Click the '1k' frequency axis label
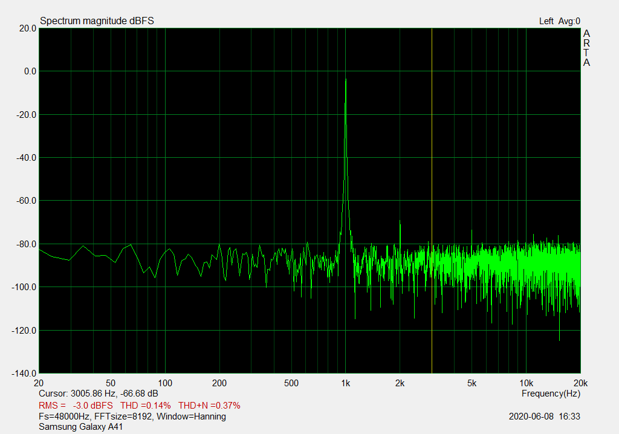Screen dimensions: 619x434 point(346,383)
